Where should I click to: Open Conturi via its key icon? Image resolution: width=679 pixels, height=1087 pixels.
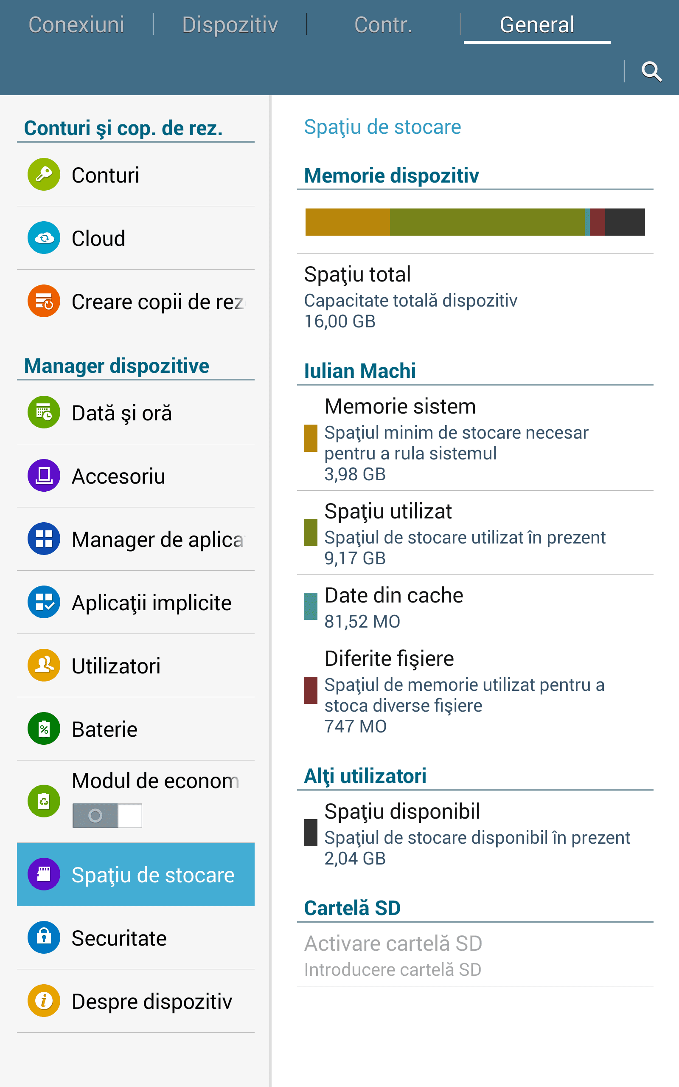coord(44,174)
